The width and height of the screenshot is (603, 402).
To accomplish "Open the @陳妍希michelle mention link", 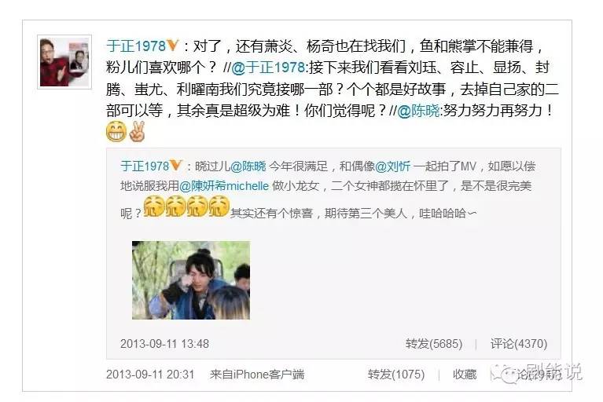I will click(224, 186).
